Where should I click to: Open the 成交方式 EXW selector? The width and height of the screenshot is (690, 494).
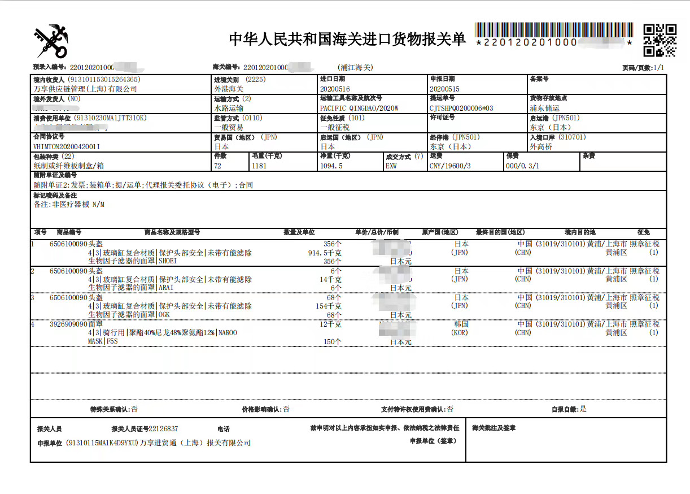391,166
